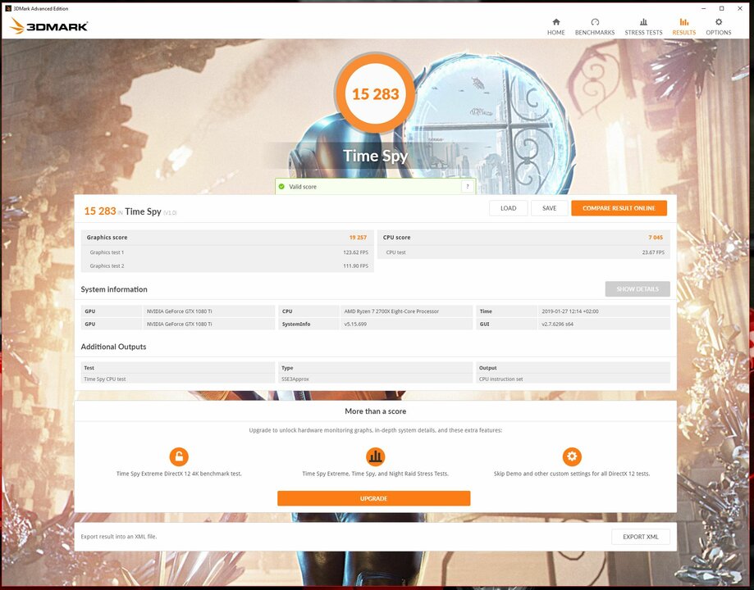Click the Save button
This screenshot has height=590, width=754.
coord(549,208)
